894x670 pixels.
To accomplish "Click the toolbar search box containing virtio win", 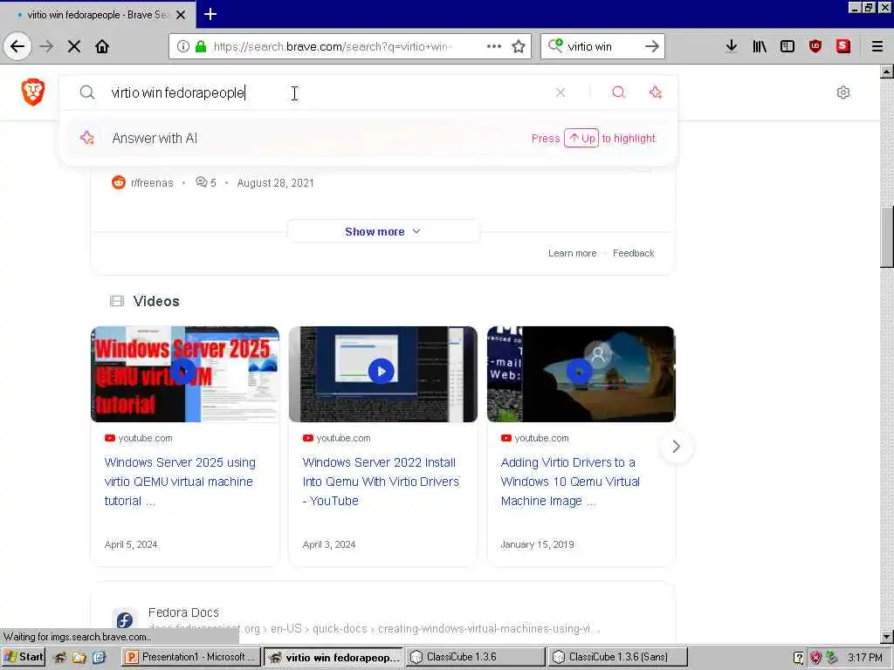I will pyautogui.click(x=602, y=46).
